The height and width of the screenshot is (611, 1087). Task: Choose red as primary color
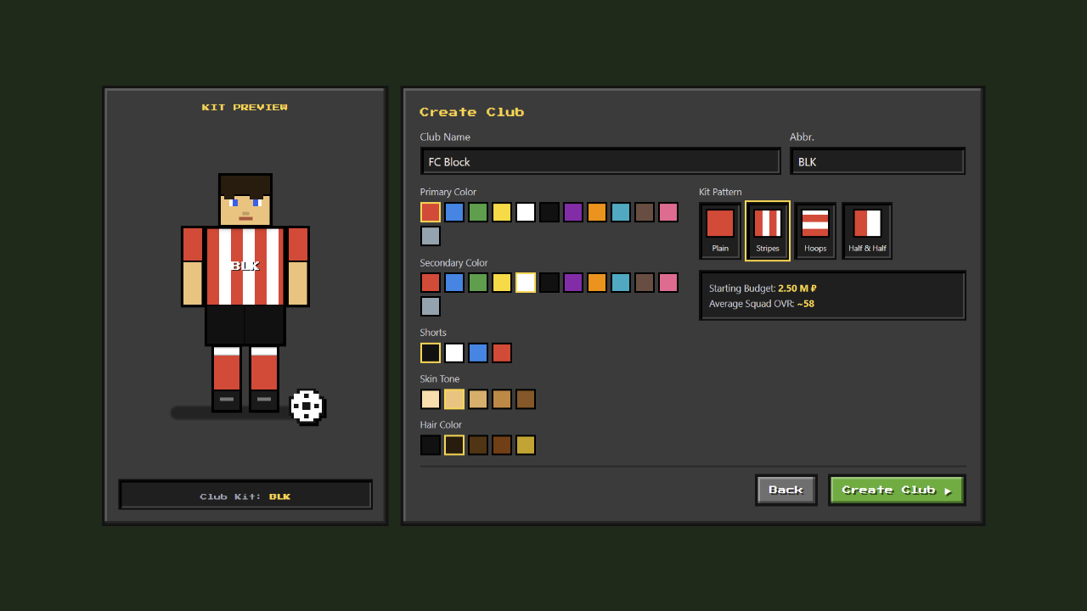[x=431, y=212]
